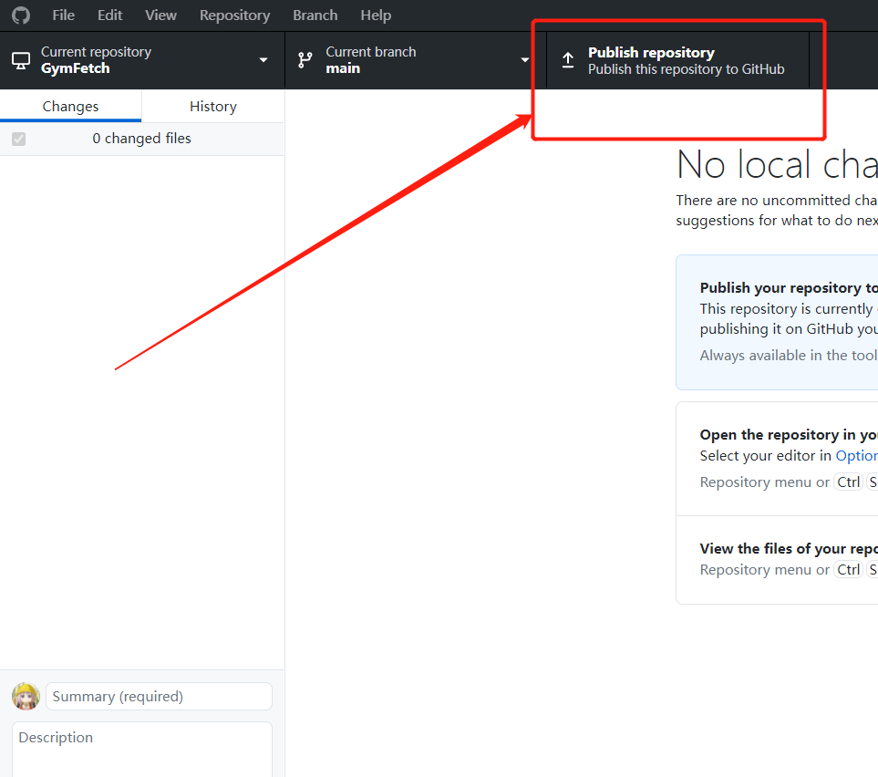Open the Branch menu
The width and height of the screenshot is (878, 777).
pos(315,16)
